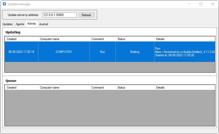Screen dimensions: 219x134
Task: Switch to the Updates tab
Action: pos(7,24)
